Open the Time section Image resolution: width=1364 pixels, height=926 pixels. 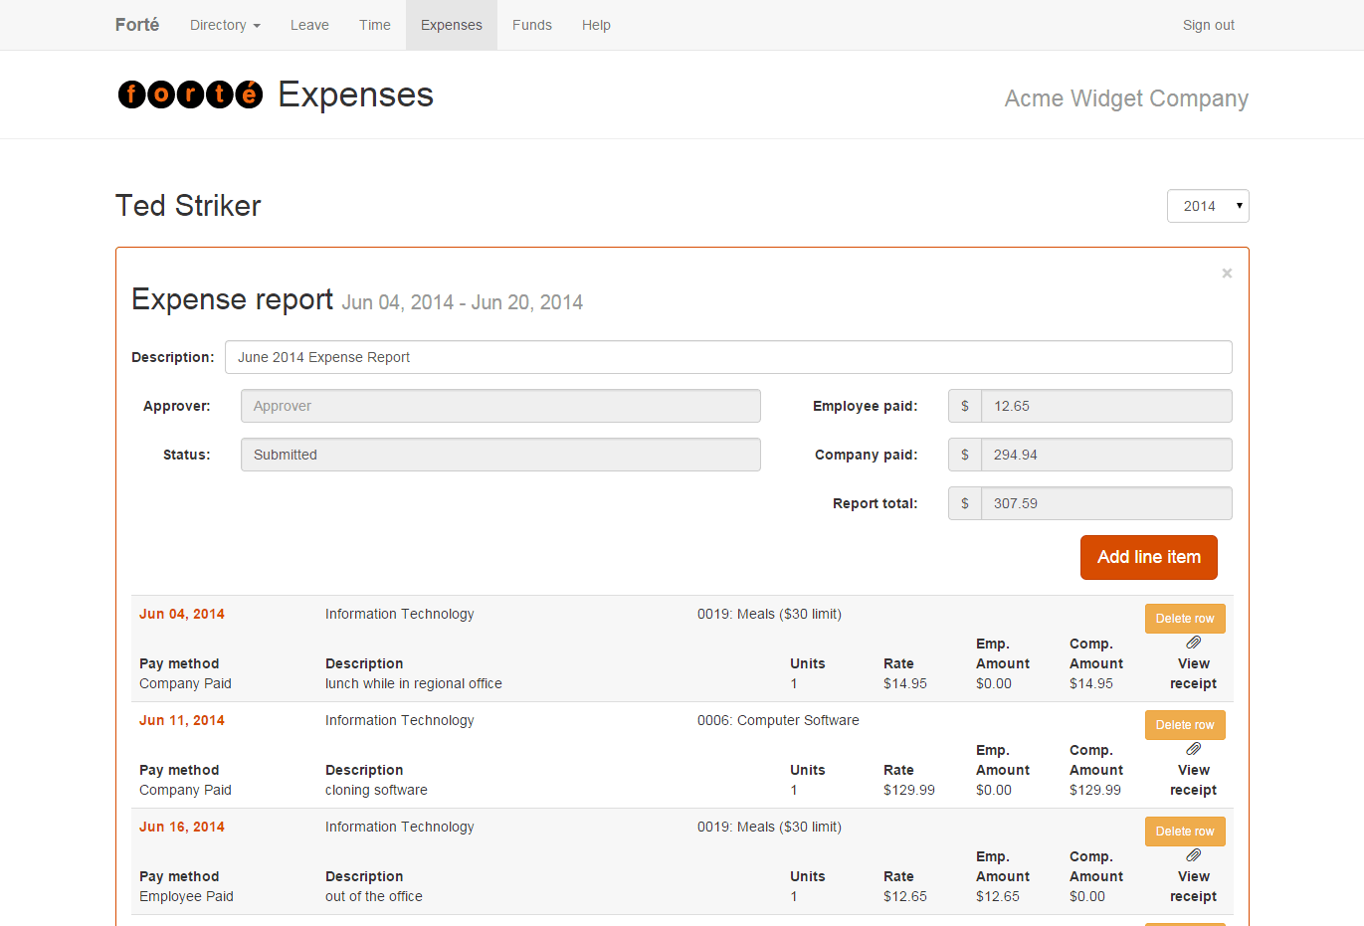(375, 25)
